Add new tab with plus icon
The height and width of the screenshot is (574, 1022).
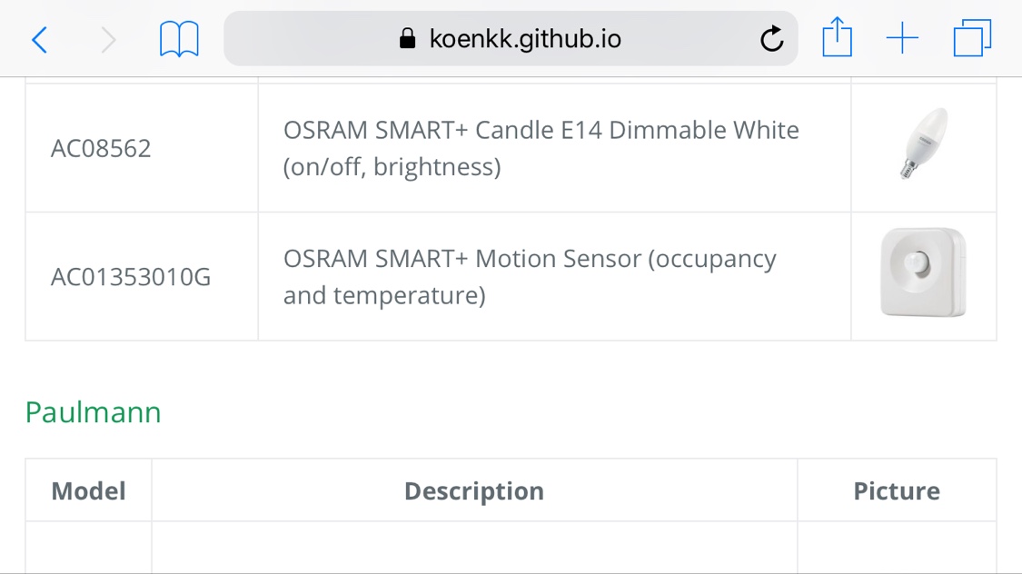(x=903, y=38)
